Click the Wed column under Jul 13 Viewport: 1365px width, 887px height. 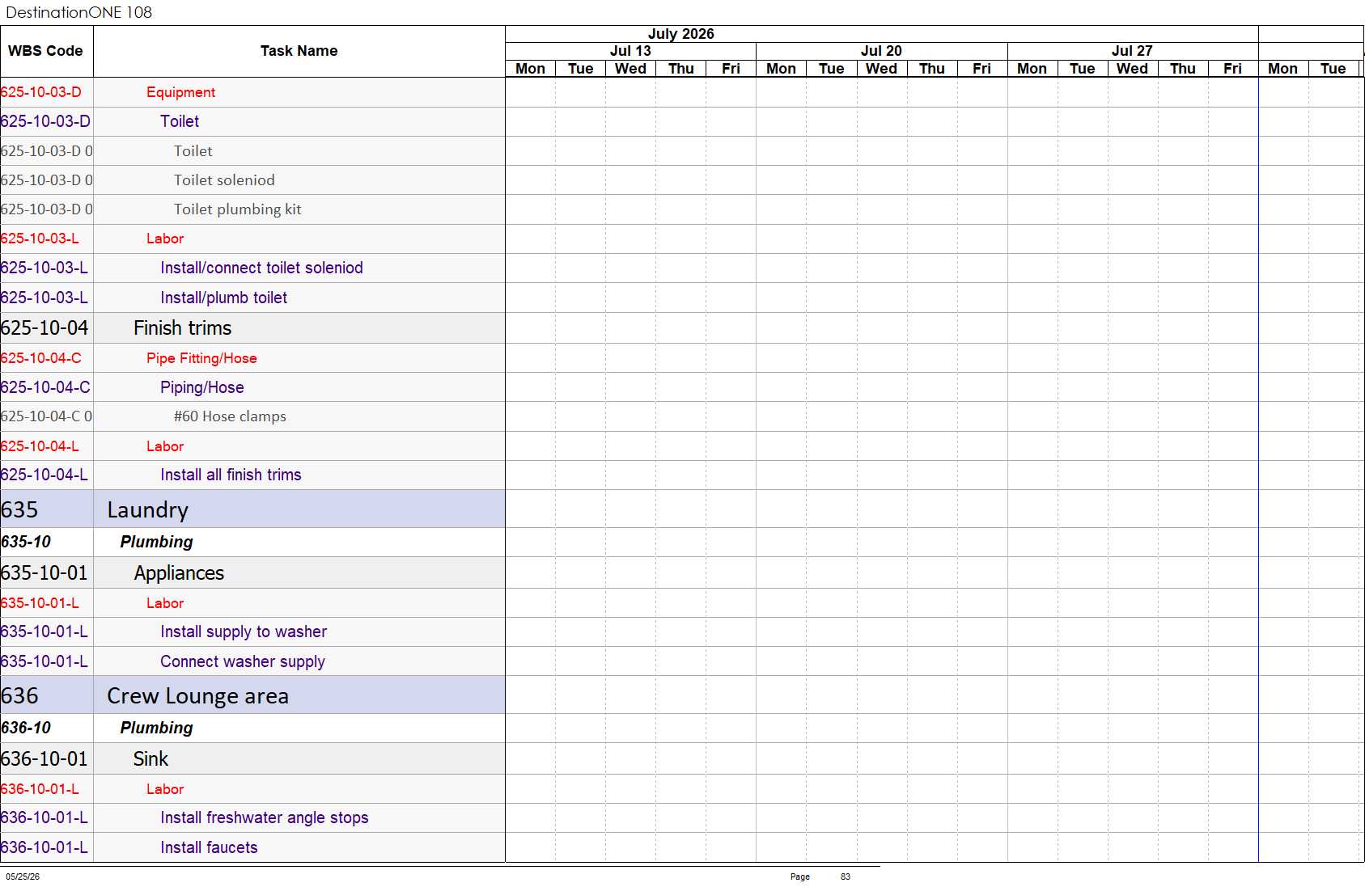coord(630,69)
